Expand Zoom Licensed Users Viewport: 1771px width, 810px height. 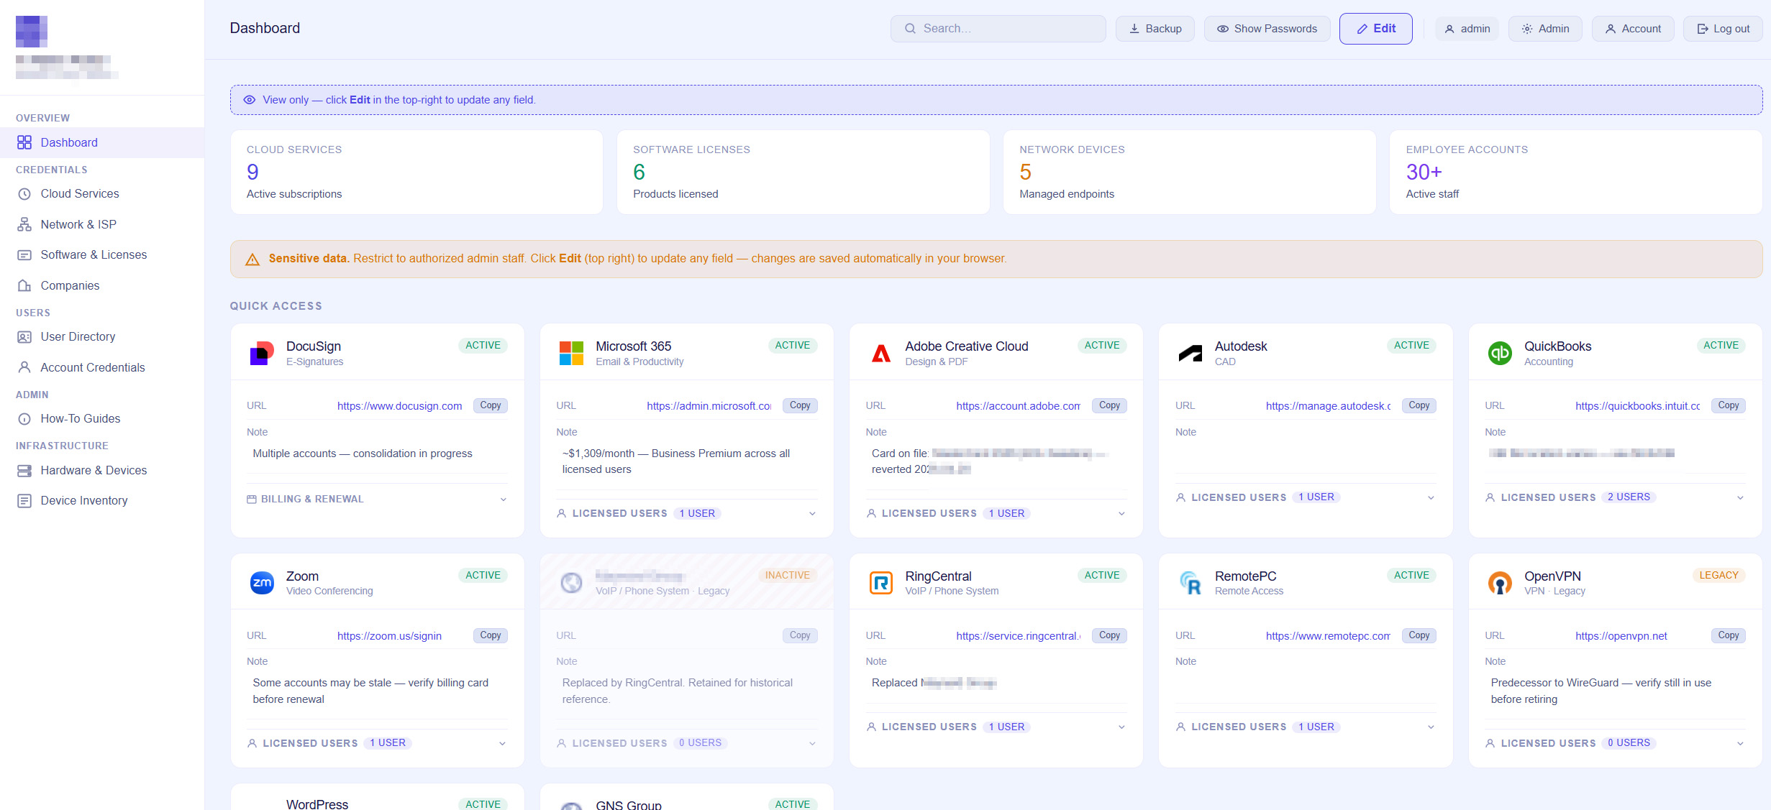coord(377,743)
